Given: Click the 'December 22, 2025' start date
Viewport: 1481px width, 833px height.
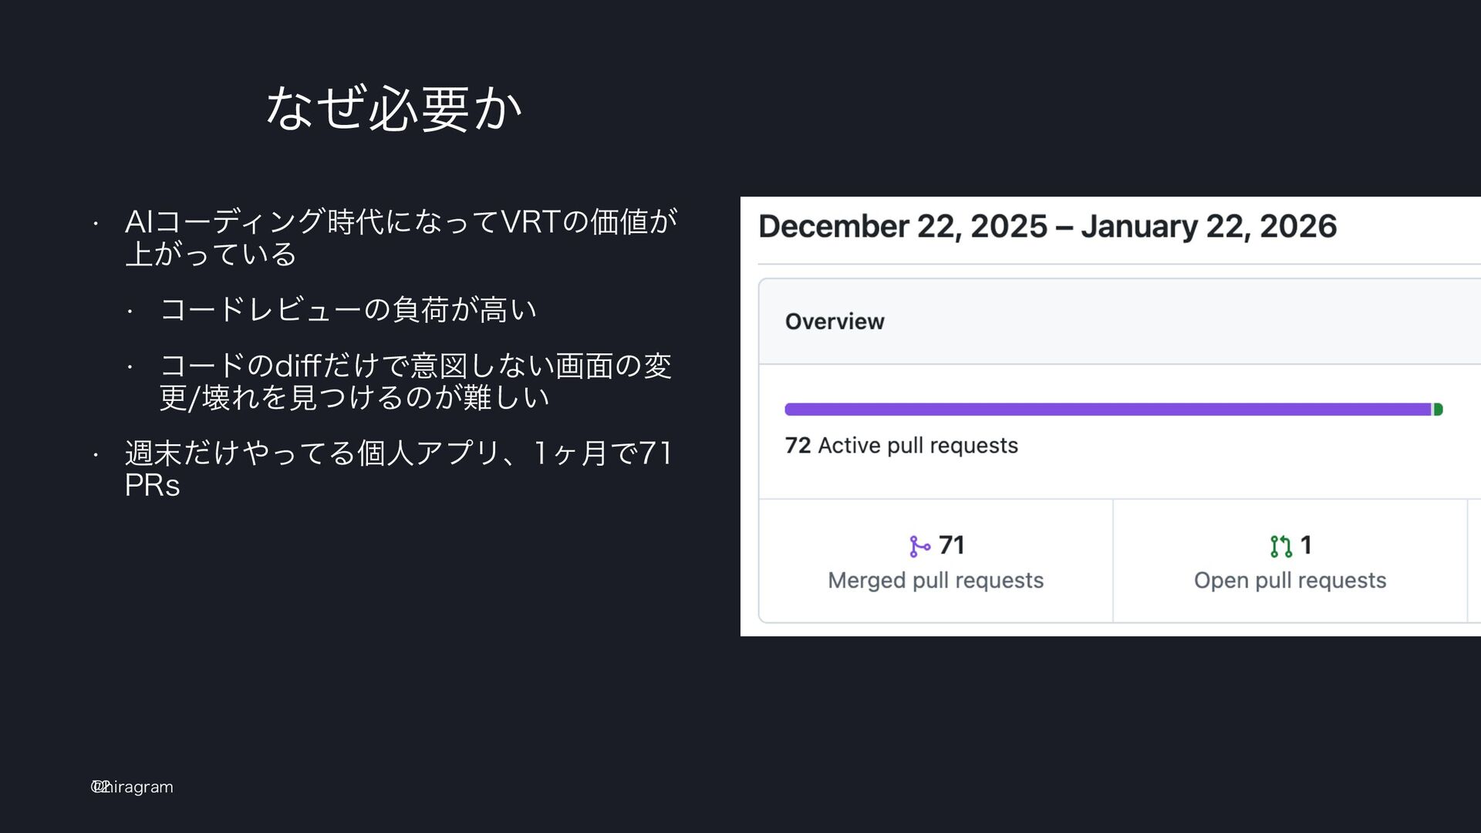Looking at the screenshot, I should coord(902,227).
